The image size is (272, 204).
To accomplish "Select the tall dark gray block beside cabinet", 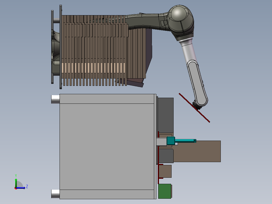I will (166, 115).
